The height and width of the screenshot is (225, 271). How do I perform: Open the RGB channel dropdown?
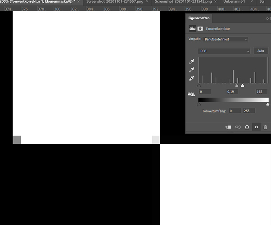[224, 51]
